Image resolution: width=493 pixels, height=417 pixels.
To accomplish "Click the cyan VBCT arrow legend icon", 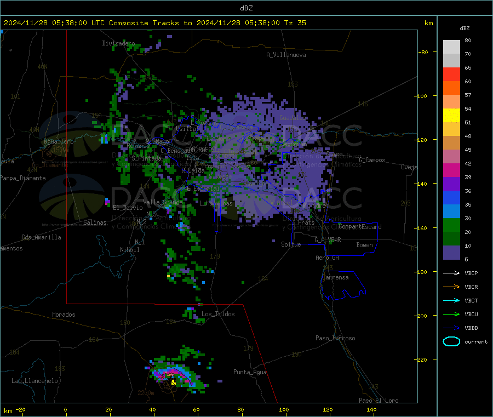I will click(451, 300).
